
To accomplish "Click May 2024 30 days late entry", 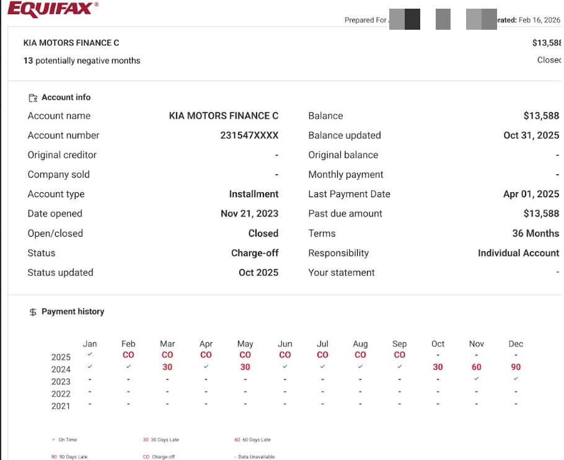I will click(x=245, y=367).
